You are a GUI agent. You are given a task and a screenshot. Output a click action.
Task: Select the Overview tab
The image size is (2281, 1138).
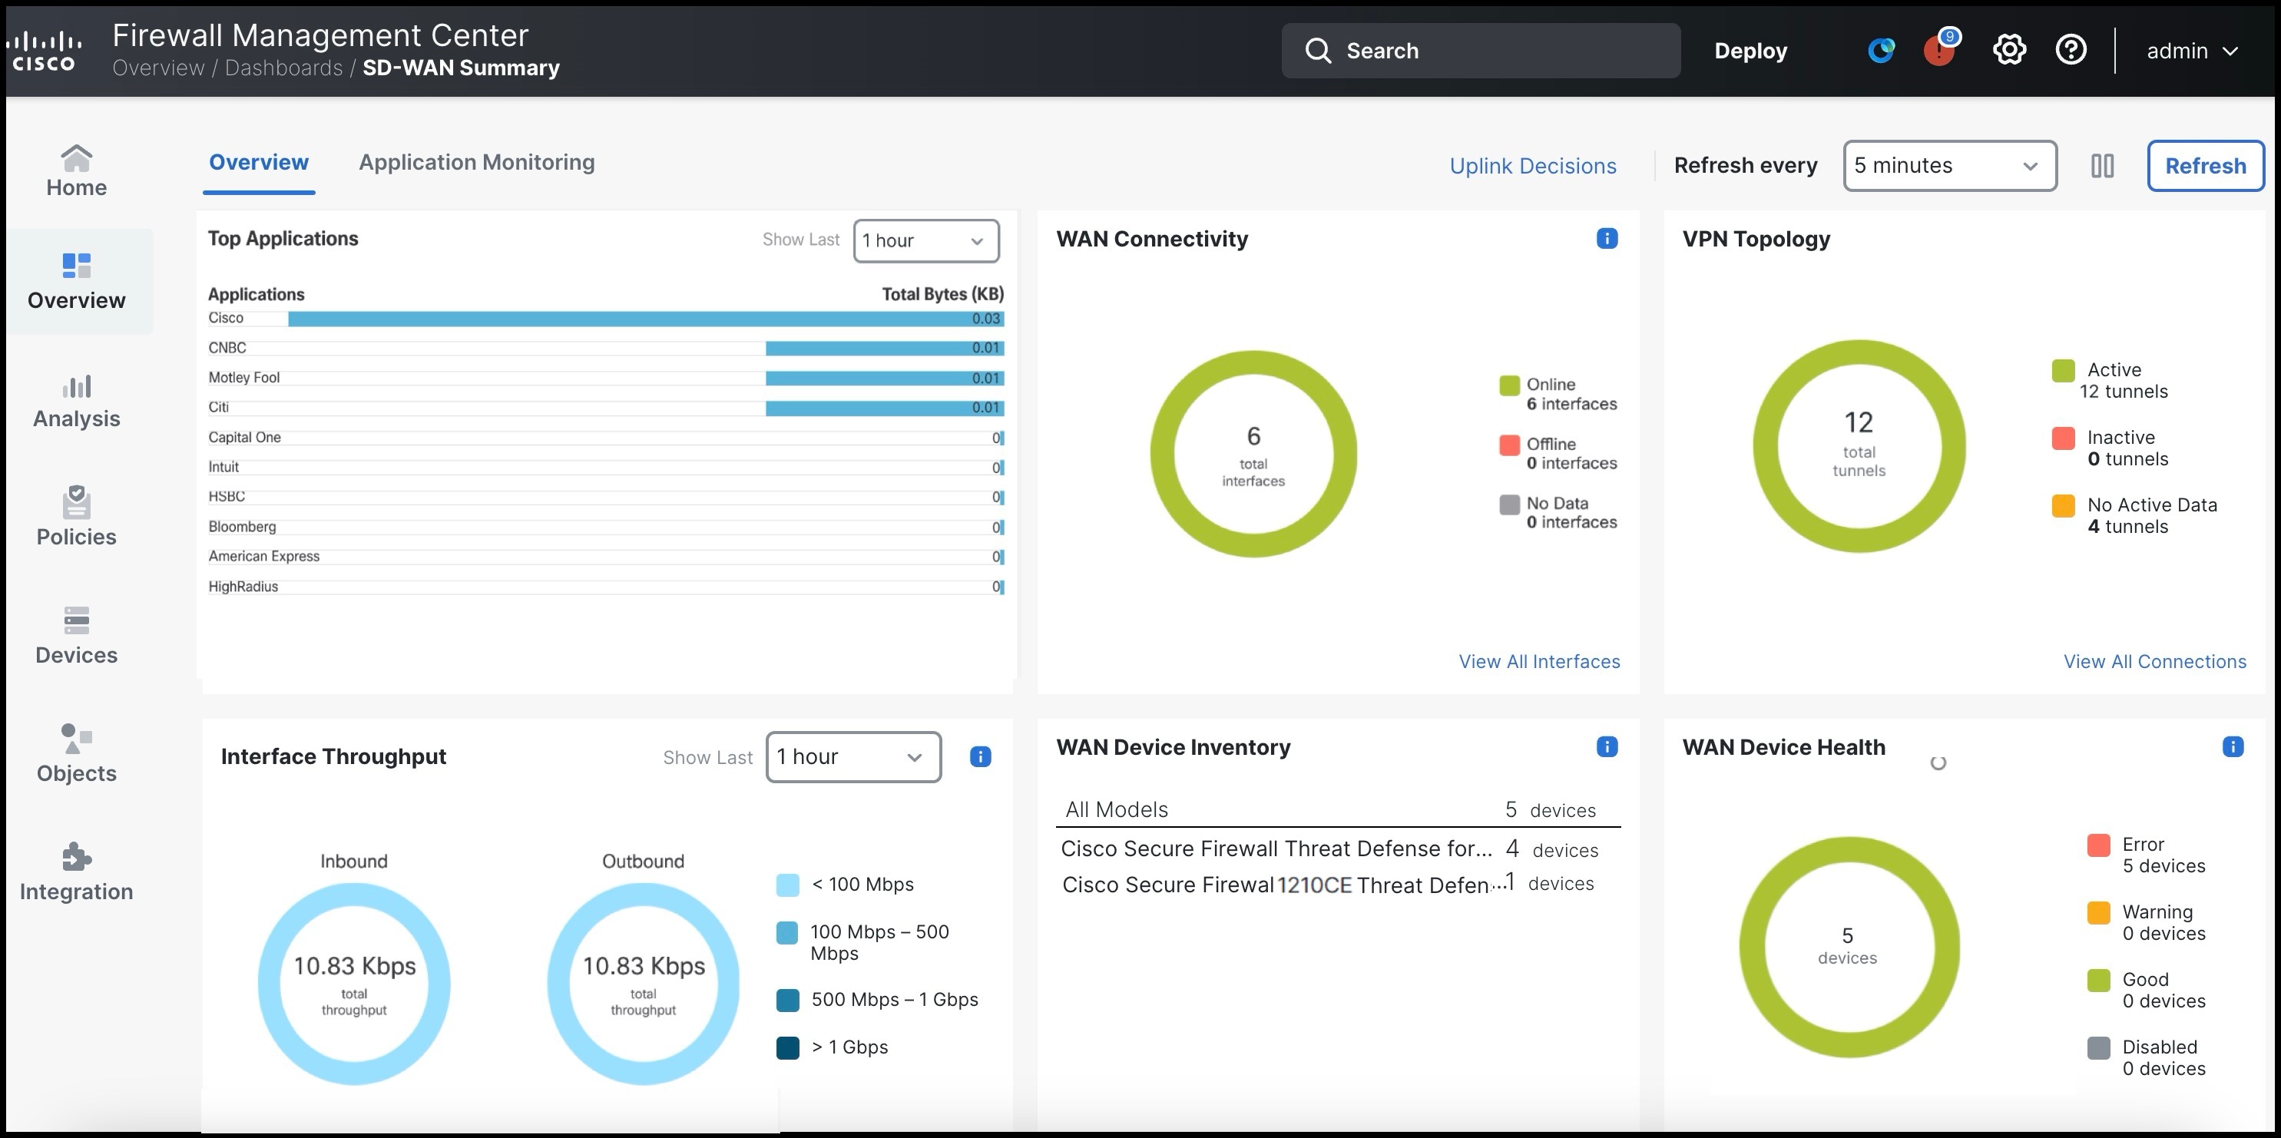pos(259,162)
